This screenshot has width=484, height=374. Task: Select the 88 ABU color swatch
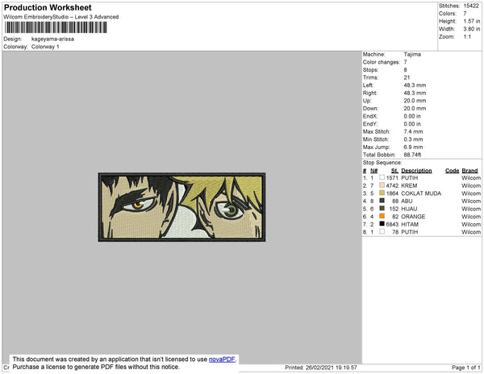click(382, 201)
